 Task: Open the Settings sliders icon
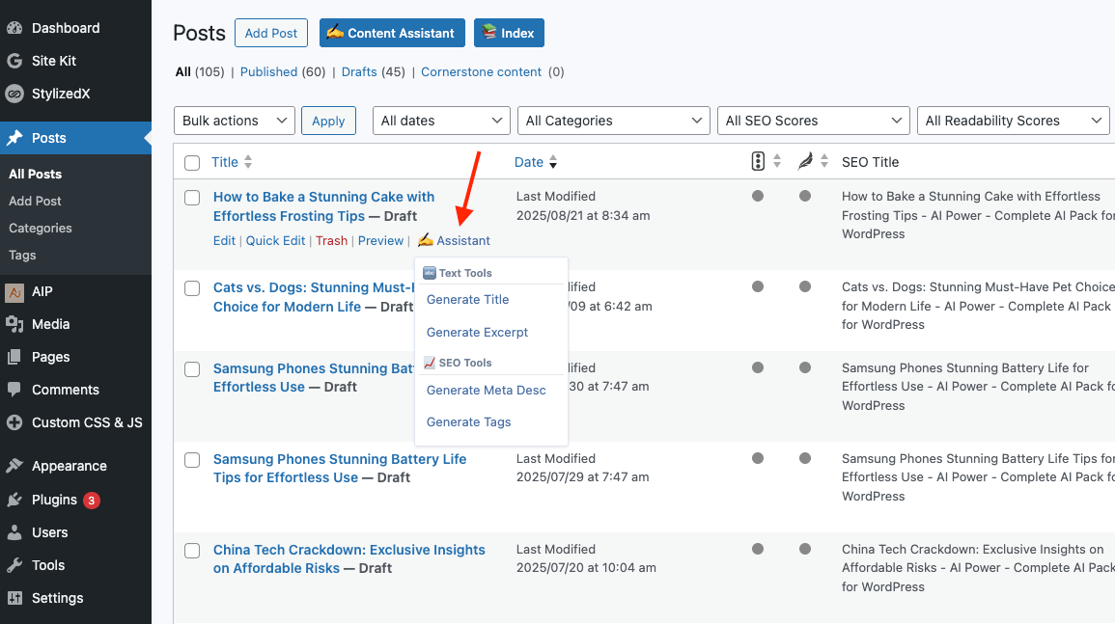(x=14, y=598)
